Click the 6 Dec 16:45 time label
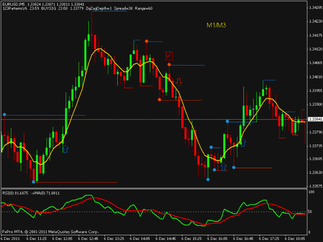 click(243, 238)
